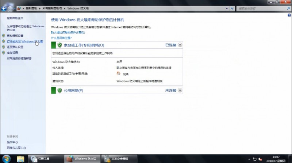
Task: Click green shield icon for 公用网络
Action: (x=59, y=90)
